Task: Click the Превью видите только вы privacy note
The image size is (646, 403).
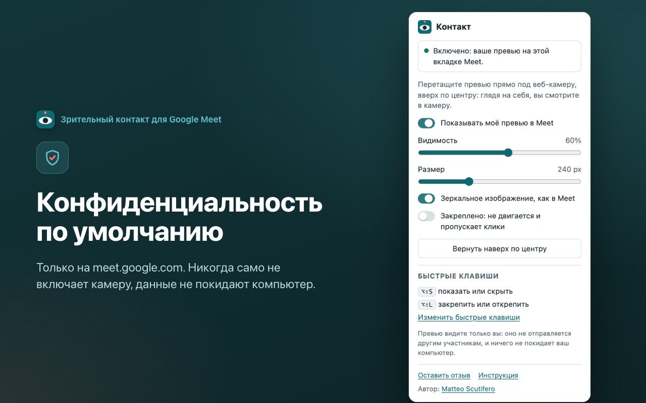Action: pos(495,343)
